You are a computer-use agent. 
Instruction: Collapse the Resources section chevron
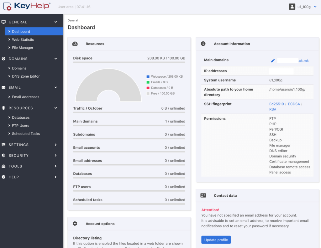[56, 108]
